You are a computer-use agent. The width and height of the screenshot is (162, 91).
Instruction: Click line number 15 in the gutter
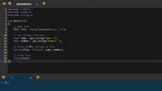pos(5,50)
